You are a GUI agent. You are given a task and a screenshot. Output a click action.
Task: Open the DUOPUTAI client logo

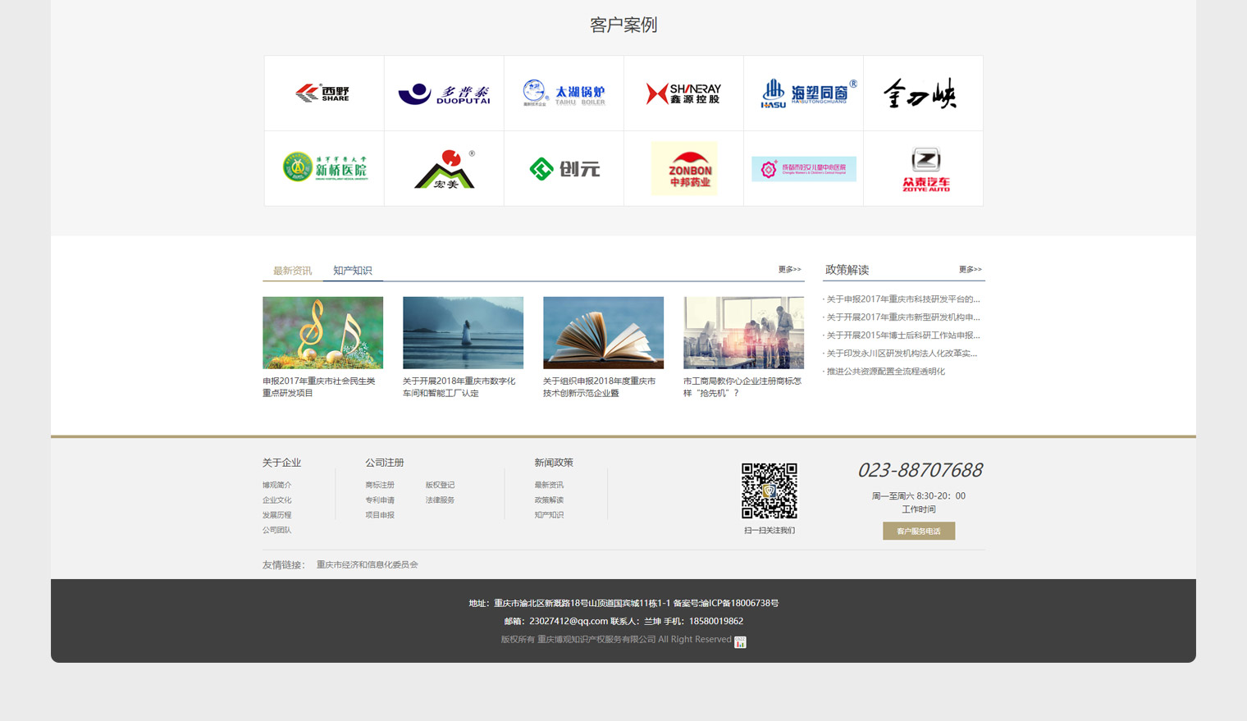tap(444, 94)
